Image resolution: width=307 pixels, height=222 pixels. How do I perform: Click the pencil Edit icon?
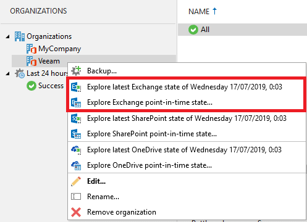(76, 181)
